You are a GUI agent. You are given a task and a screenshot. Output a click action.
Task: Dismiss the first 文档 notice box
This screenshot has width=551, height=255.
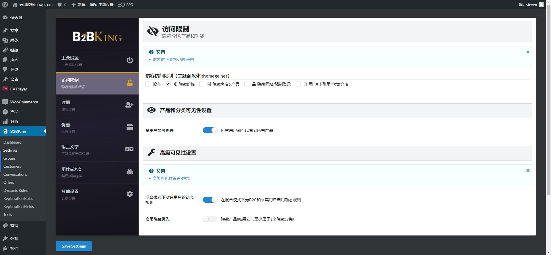pos(528,52)
